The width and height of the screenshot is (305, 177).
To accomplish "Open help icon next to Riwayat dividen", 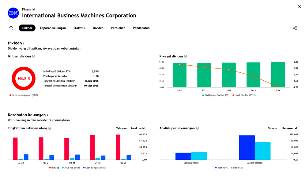I will 186,56.
